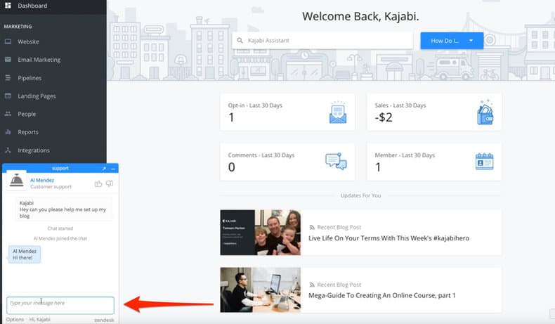
Task: Pop out the support chat window
Action: click(104, 169)
